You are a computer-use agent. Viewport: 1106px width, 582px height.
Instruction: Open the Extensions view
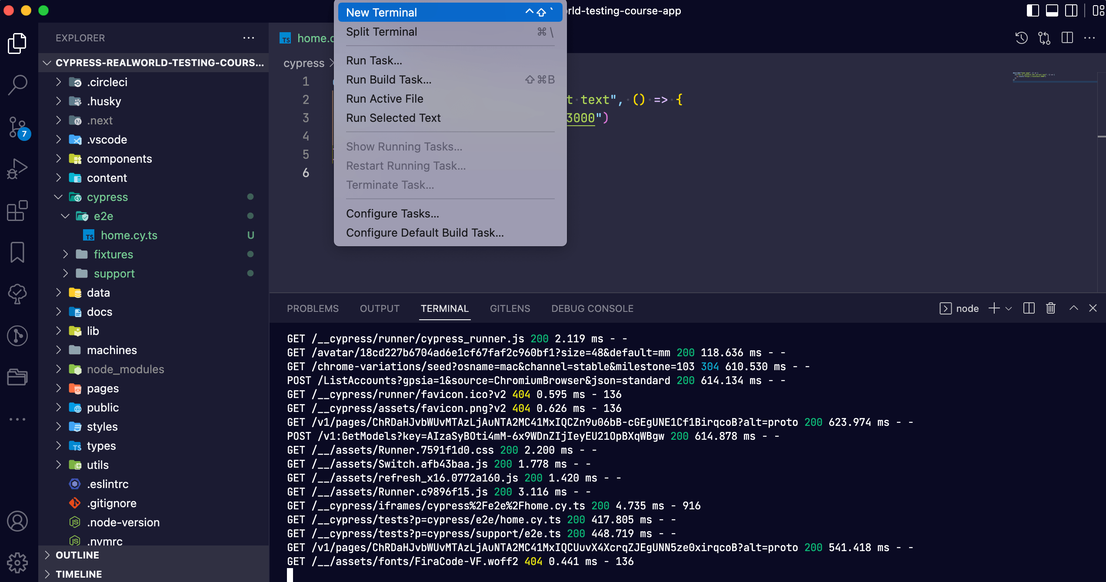click(17, 211)
